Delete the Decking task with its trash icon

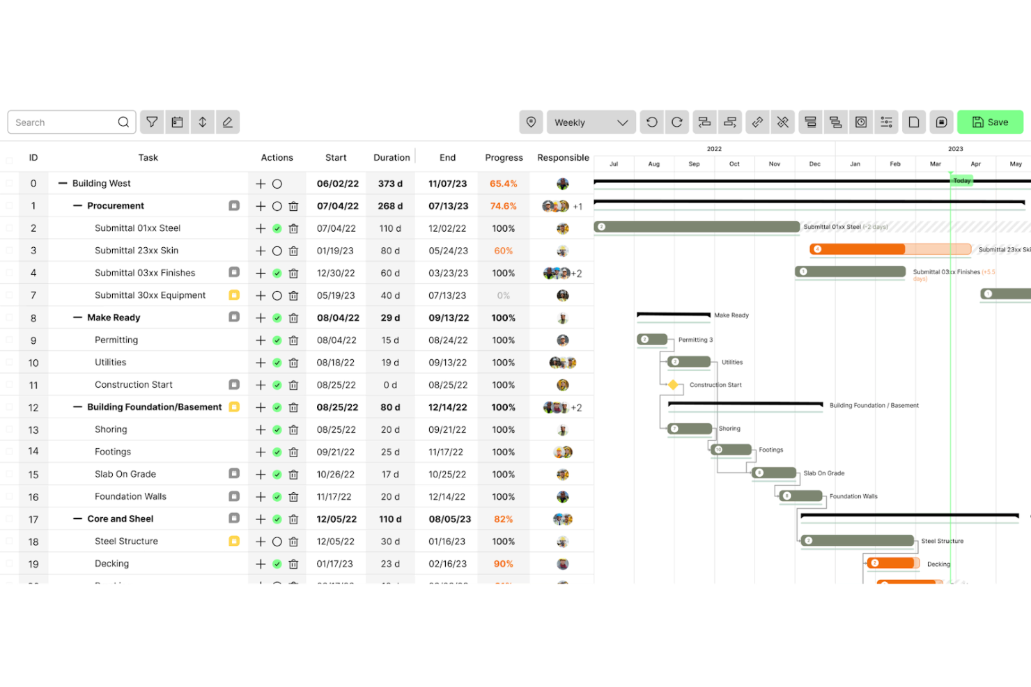click(293, 564)
